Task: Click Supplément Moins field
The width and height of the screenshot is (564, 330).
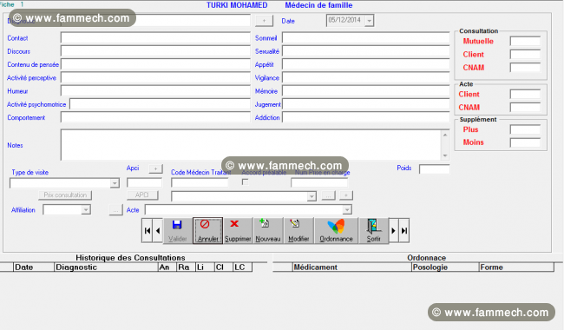Action: [525, 142]
